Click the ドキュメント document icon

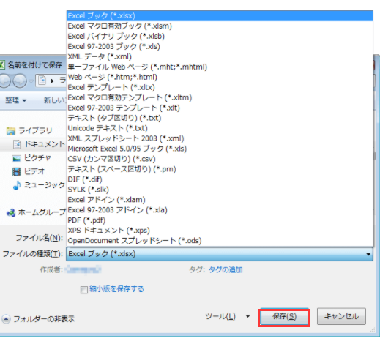pos(17,144)
